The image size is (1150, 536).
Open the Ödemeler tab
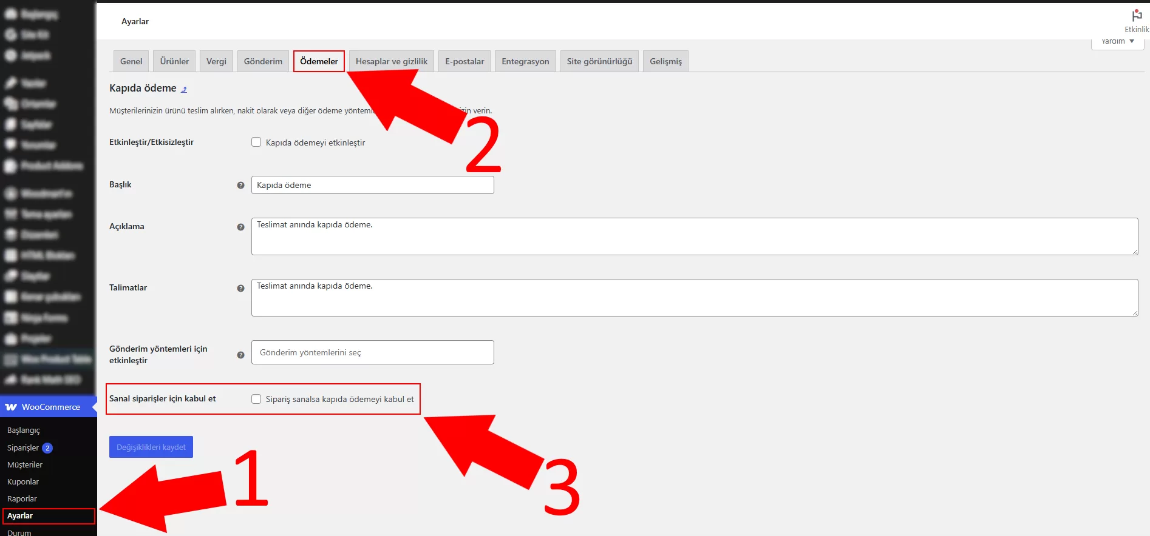coord(319,61)
